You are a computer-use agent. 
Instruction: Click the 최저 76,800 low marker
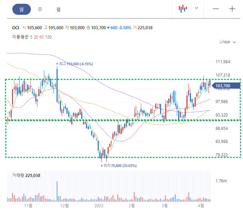tap(119, 166)
